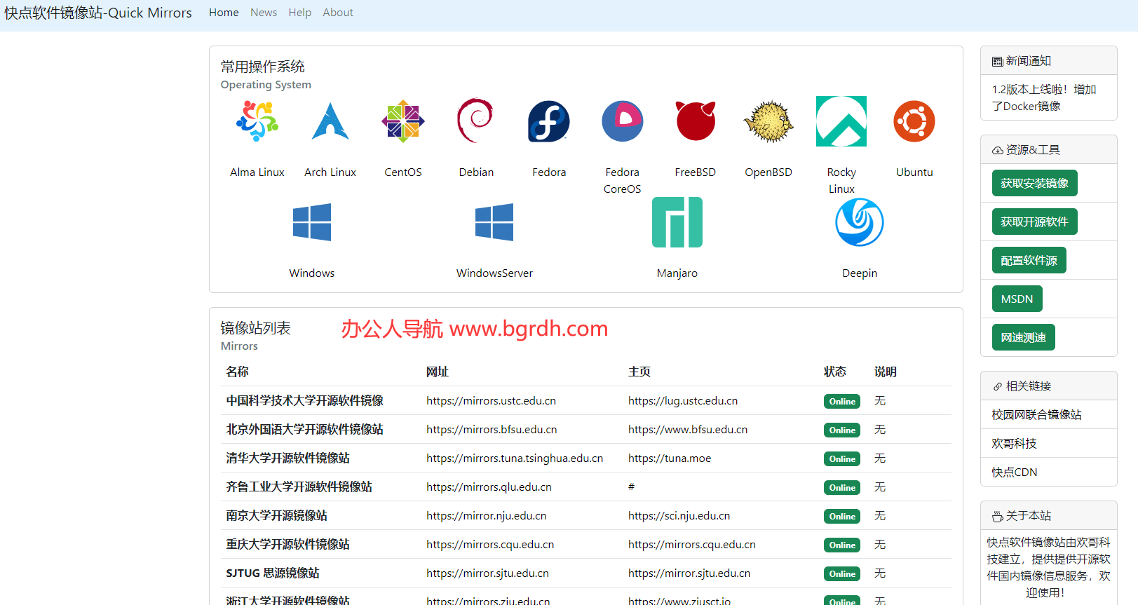Click the 中国科学技术大学开源软件镜像 name
1138x605 pixels.
click(304, 401)
